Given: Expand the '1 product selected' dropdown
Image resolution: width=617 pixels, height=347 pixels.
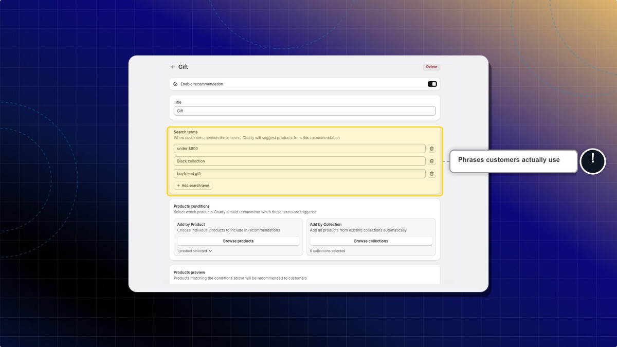Looking at the screenshot, I should [194, 251].
